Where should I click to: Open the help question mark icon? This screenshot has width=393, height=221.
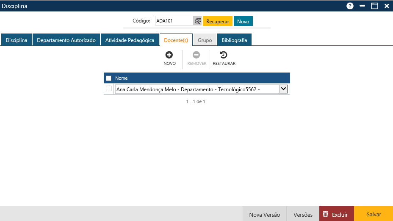[350, 6]
